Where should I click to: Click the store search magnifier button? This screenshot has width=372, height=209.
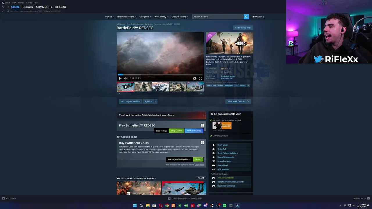[246, 17]
